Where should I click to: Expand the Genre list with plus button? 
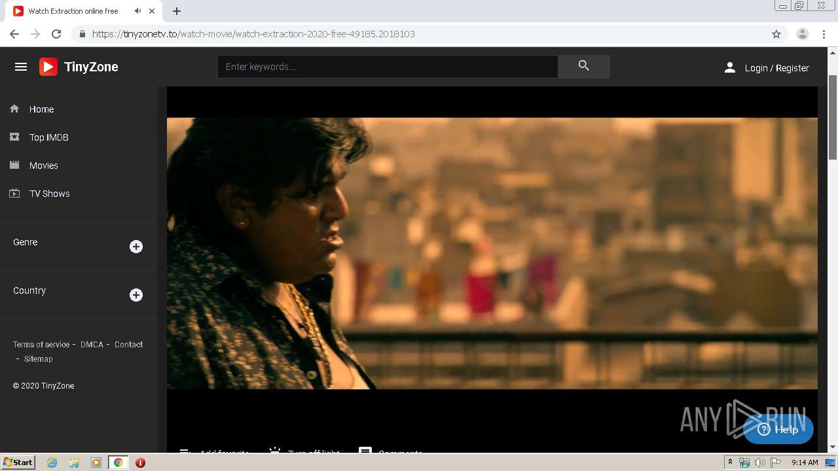[x=136, y=247]
